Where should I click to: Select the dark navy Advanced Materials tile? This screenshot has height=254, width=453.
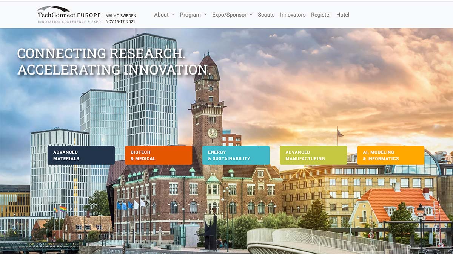[81, 155]
